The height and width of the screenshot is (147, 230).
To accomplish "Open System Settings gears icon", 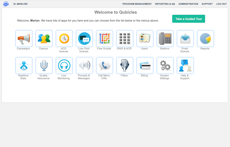I will (x=165, y=66).
